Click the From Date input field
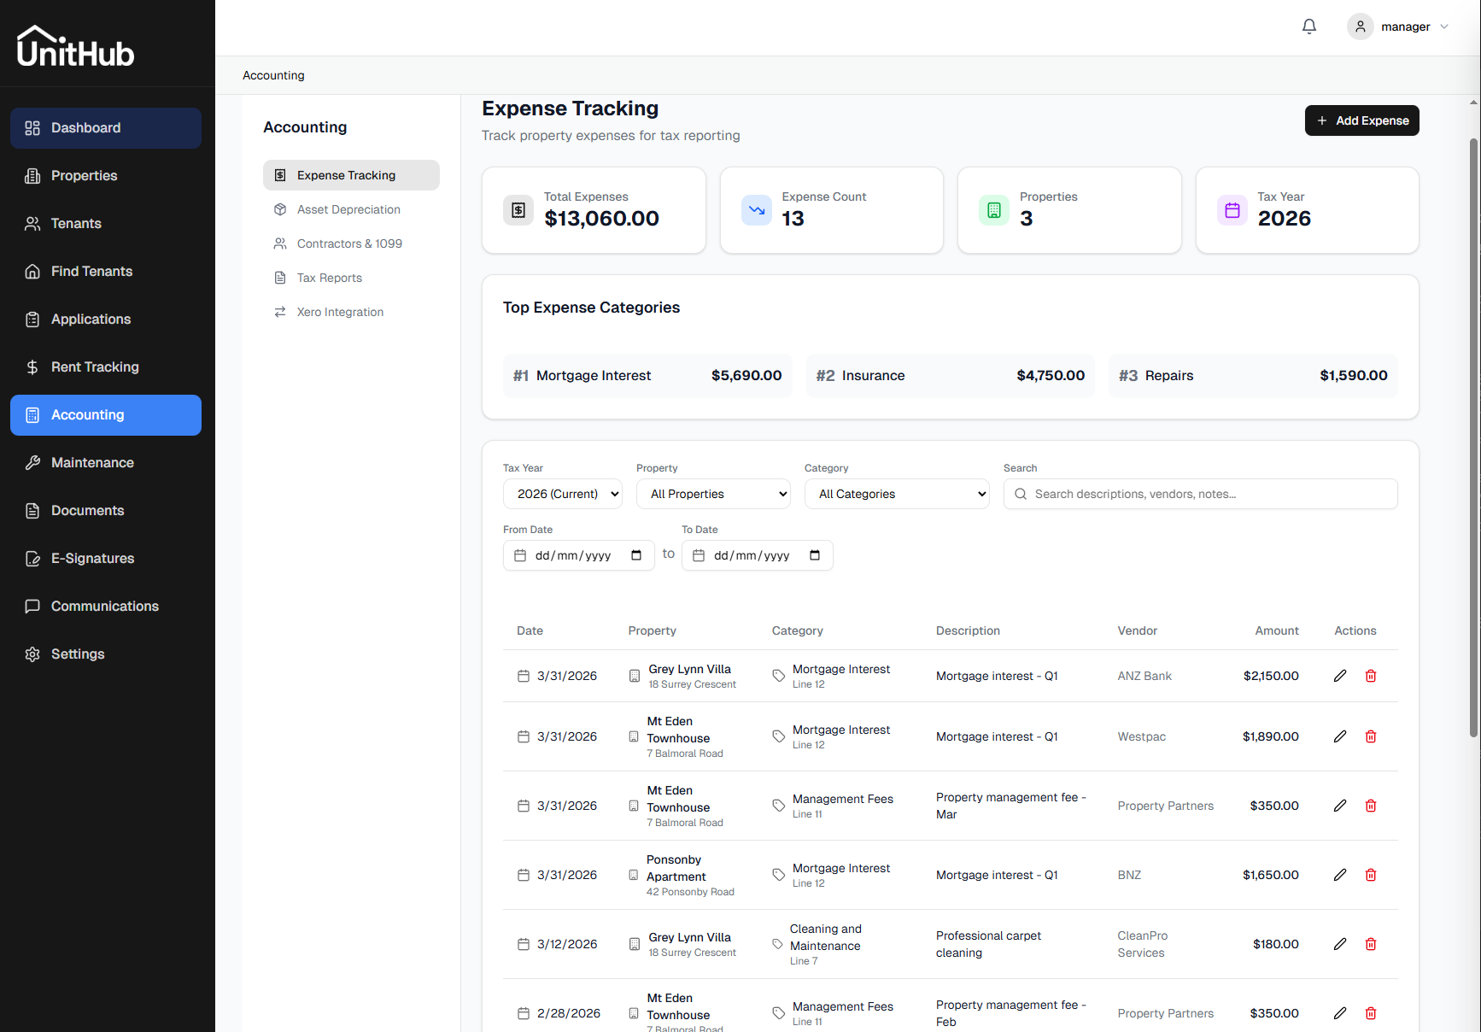The image size is (1481, 1032). pyautogui.click(x=578, y=555)
